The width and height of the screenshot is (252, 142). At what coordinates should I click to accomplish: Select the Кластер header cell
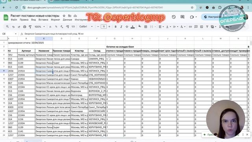[x=79, y=51]
